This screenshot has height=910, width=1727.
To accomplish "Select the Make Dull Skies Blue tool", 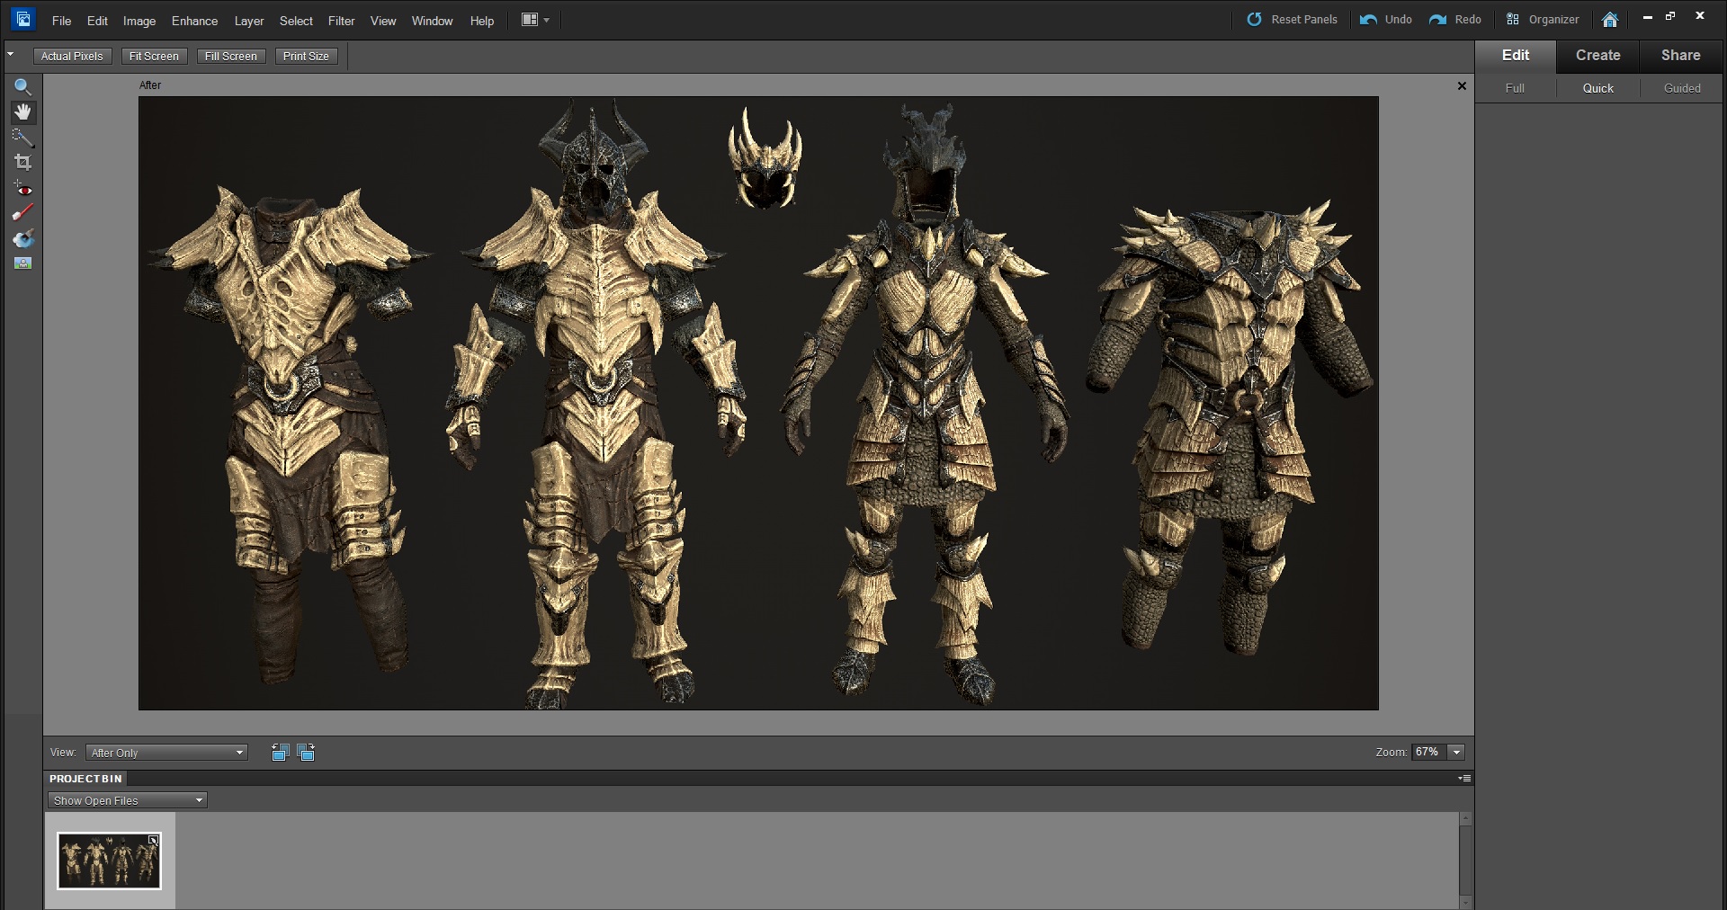I will point(22,238).
